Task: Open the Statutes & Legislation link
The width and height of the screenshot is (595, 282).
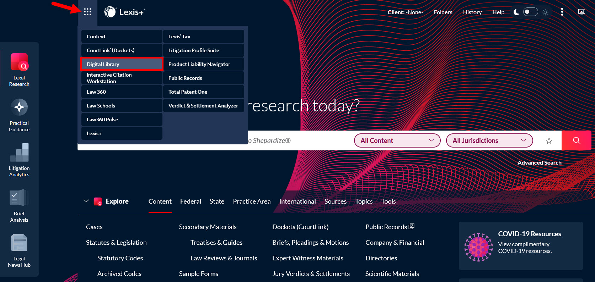Action: click(x=116, y=243)
